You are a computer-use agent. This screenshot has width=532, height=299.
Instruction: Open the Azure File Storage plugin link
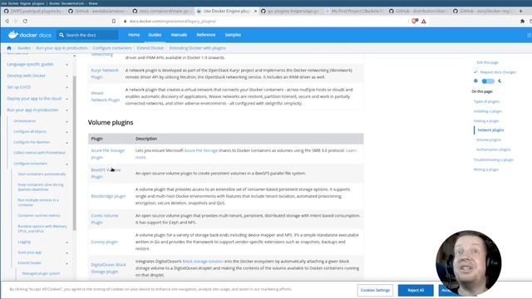pos(108,154)
